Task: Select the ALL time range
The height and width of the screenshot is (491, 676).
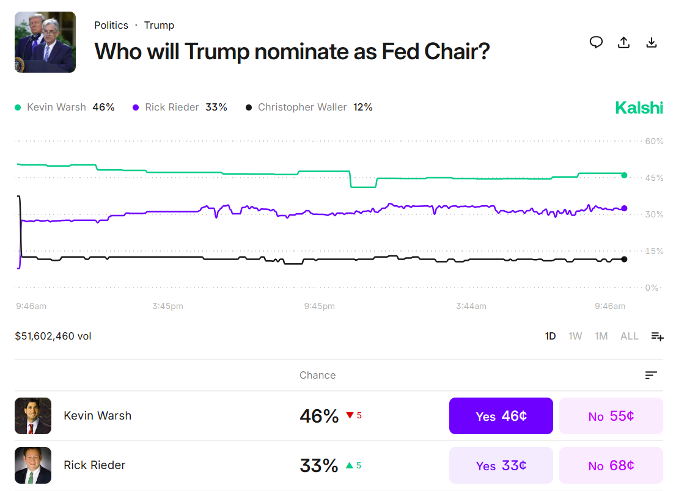Action: click(629, 336)
